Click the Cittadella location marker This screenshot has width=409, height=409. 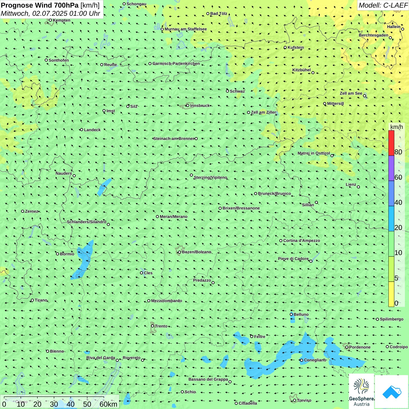coord(236,403)
